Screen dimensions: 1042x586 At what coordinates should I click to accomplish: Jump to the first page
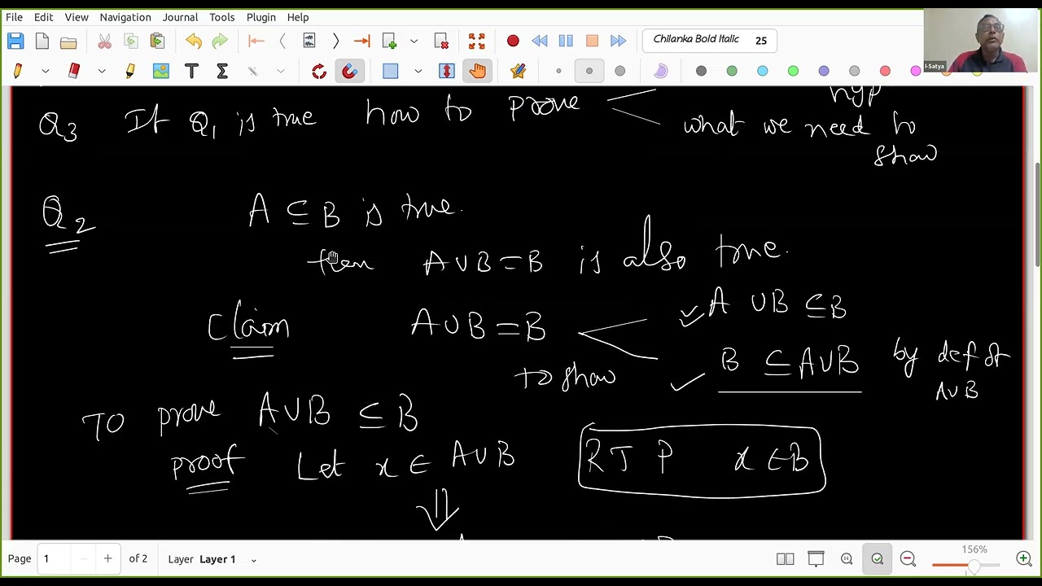(x=256, y=41)
